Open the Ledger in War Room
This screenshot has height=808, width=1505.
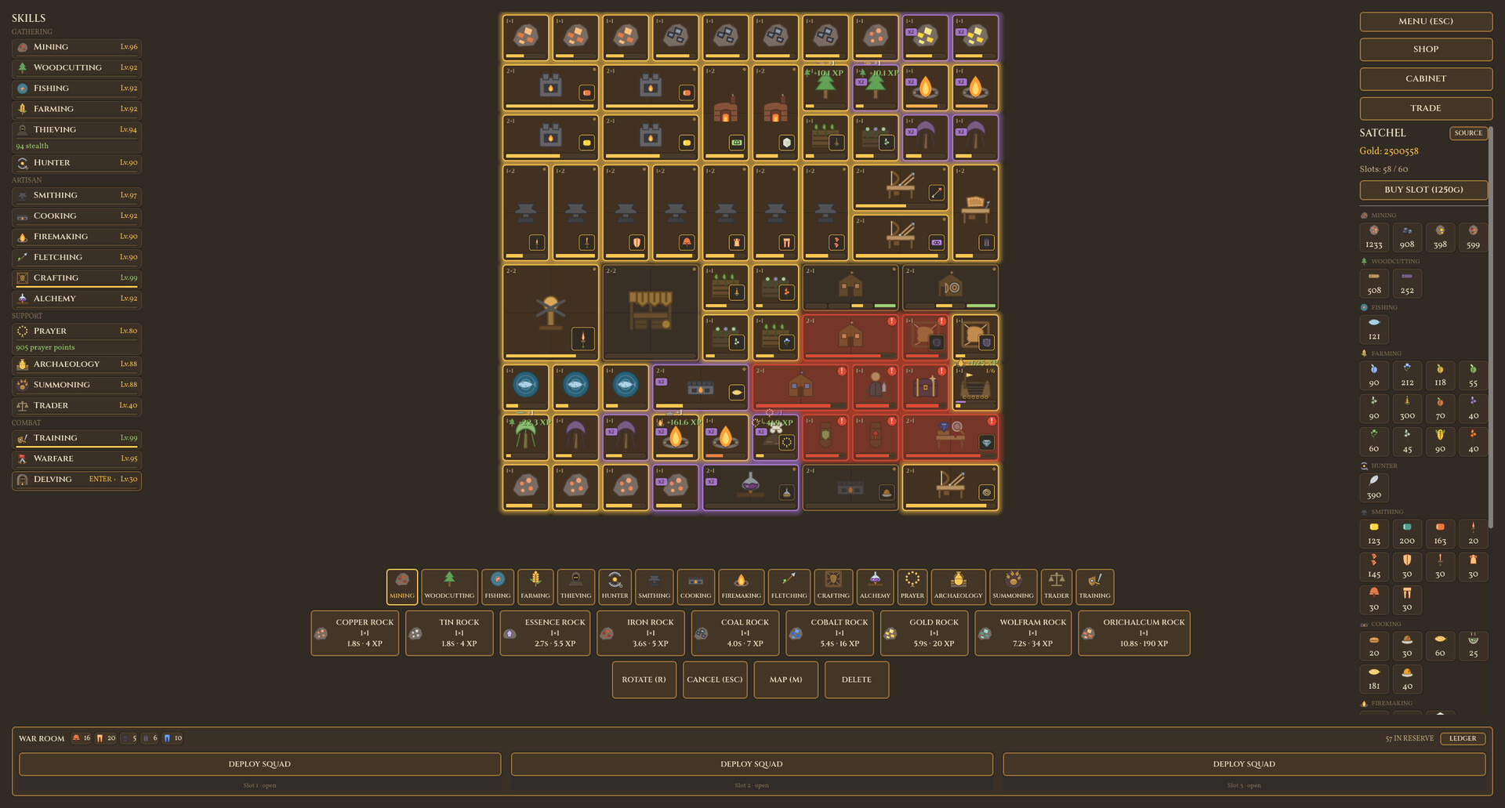[x=1463, y=738]
